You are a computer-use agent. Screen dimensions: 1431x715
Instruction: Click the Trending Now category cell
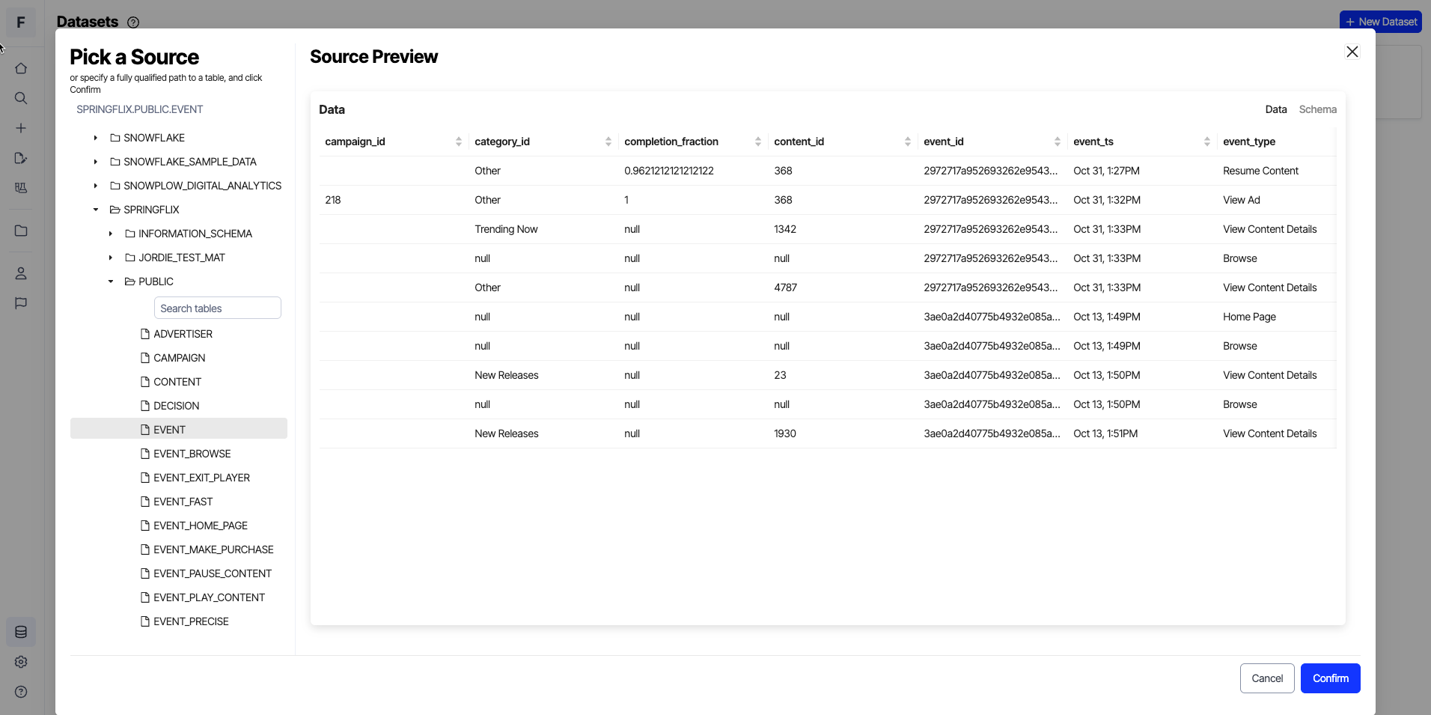[506, 229]
